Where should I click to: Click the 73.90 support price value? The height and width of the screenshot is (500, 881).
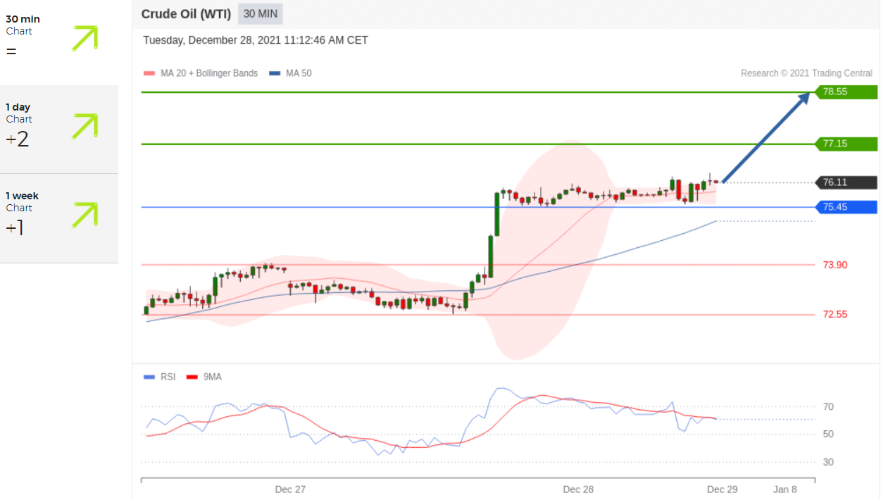(835, 265)
